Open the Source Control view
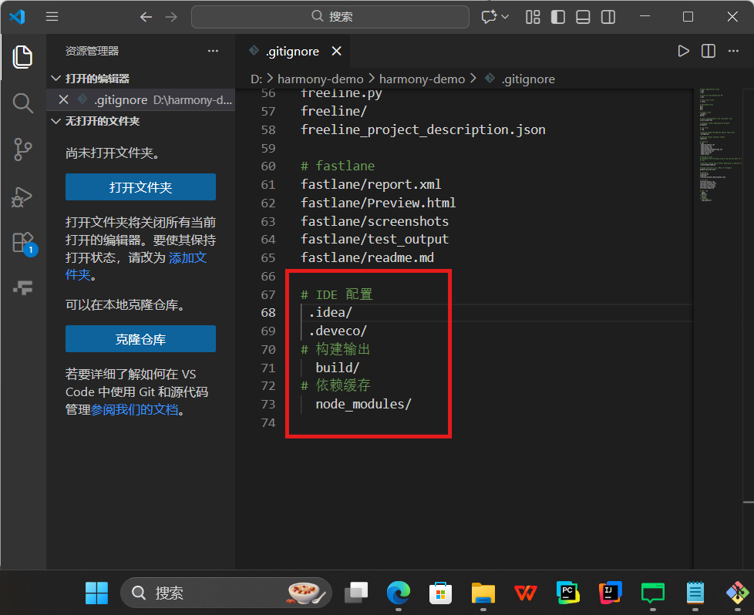The image size is (754, 615). point(22,149)
